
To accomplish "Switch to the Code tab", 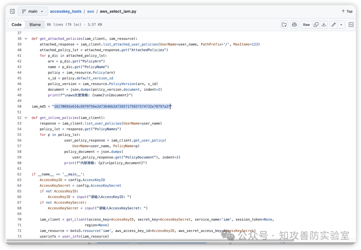I will [17, 25].
